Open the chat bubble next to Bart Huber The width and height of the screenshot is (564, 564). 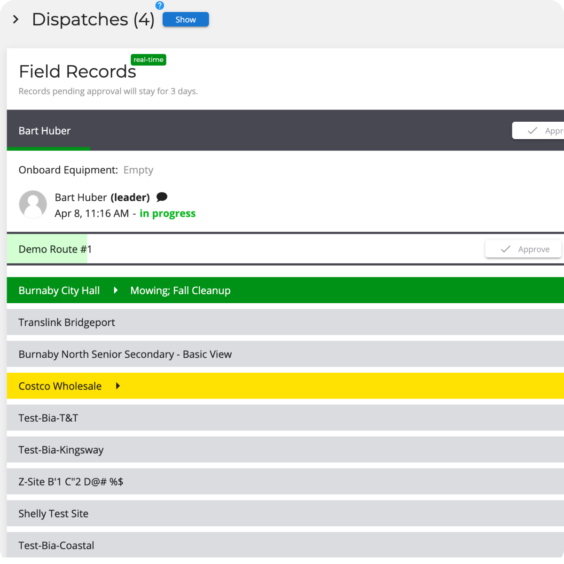(x=162, y=197)
